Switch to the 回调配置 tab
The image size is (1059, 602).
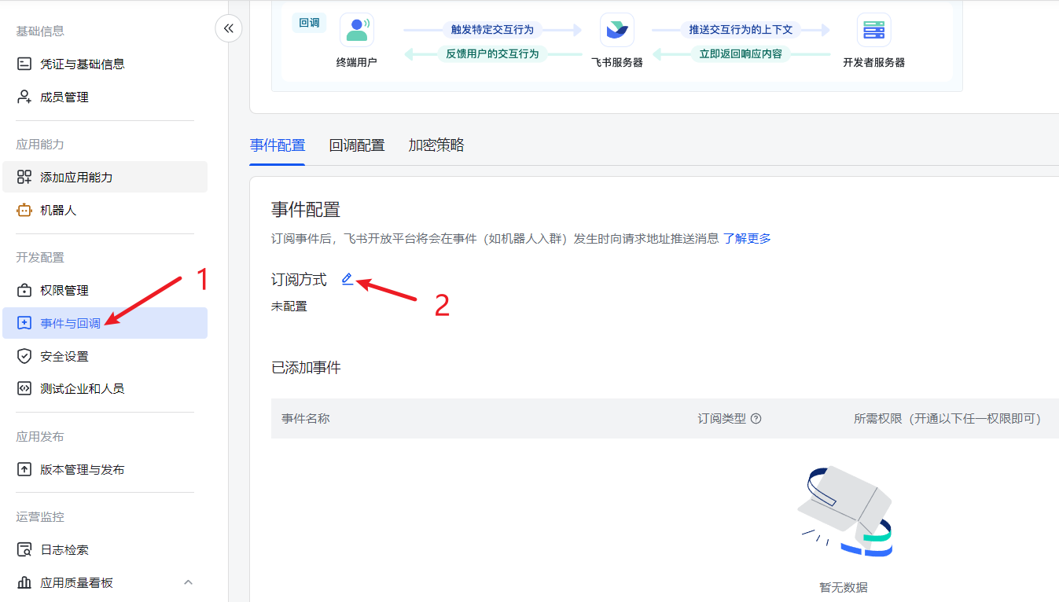357,145
